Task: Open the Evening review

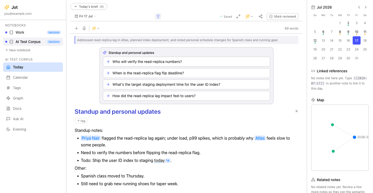Action: [x=33, y=129]
